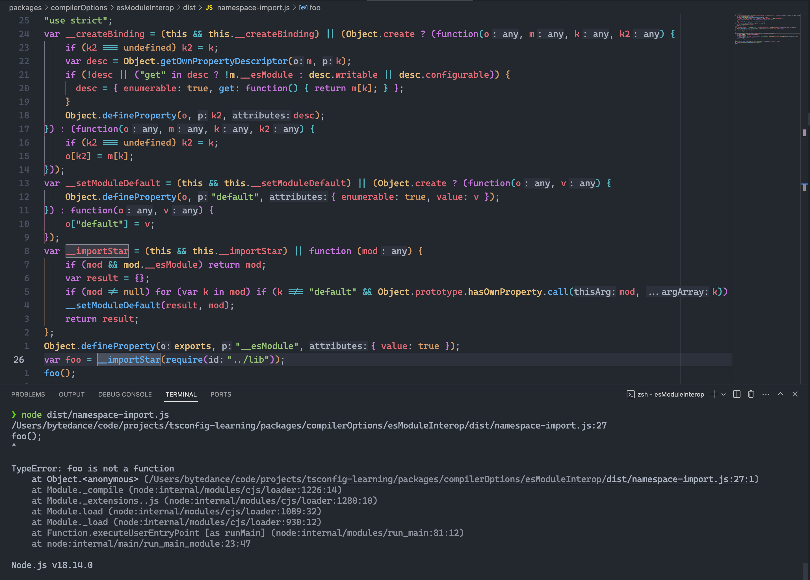Open the PORTS tab
Viewport: 810px width, 580px height.
(x=221, y=394)
